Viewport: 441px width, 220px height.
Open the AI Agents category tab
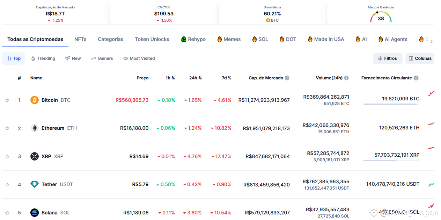(x=393, y=39)
